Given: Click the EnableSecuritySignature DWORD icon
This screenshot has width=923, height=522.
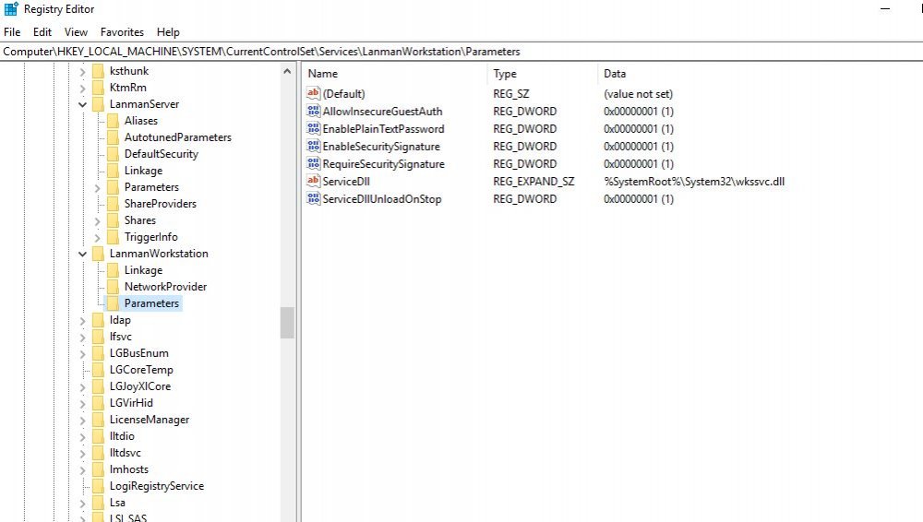Looking at the screenshot, I should coord(313,146).
